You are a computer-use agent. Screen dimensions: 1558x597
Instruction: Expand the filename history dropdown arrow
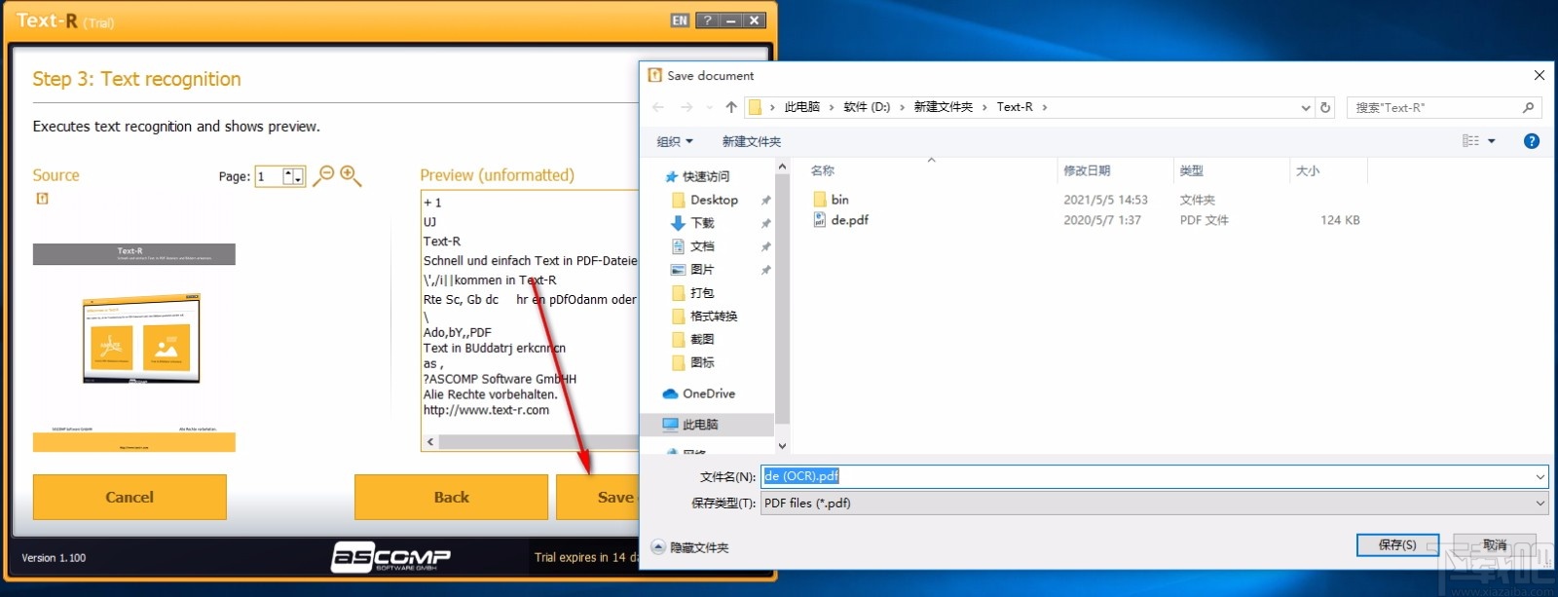[1540, 476]
